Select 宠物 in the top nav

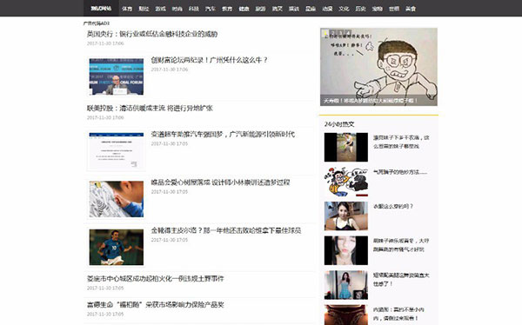tap(378, 9)
